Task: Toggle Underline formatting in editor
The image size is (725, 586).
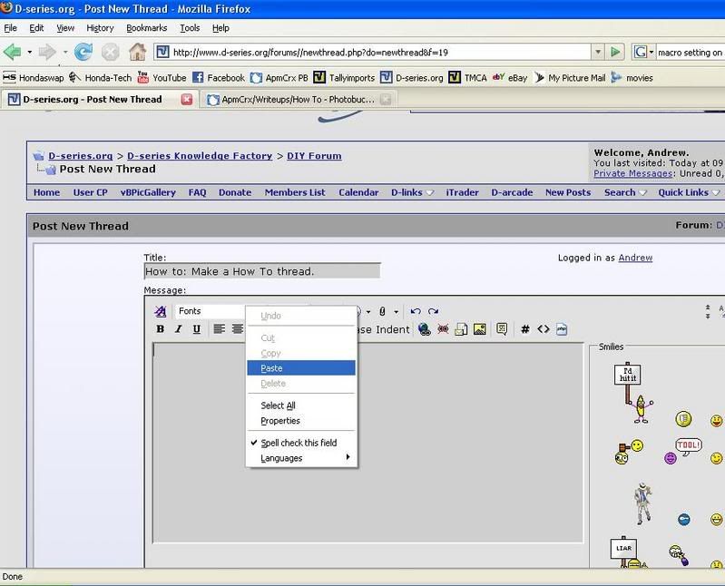Action: point(197,329)
